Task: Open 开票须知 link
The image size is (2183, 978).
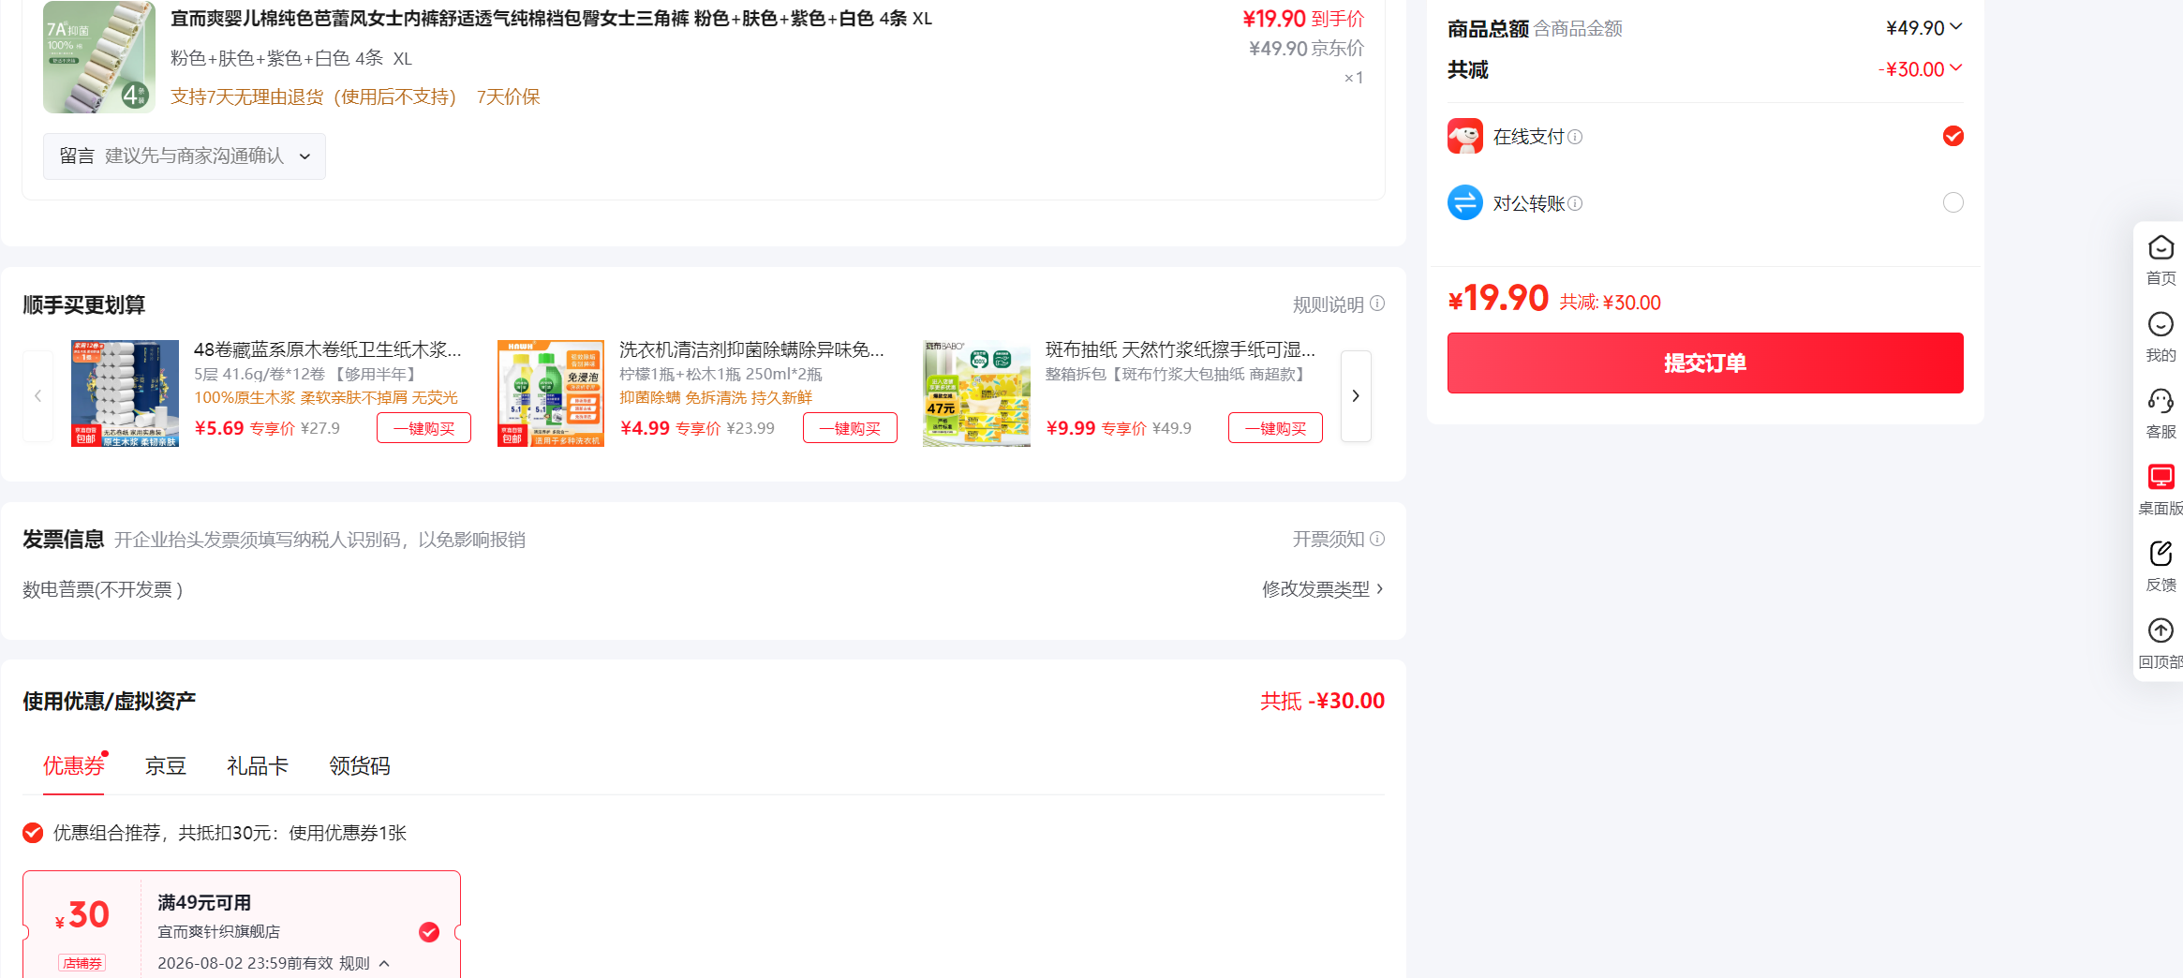Action: coord(1329,539)
